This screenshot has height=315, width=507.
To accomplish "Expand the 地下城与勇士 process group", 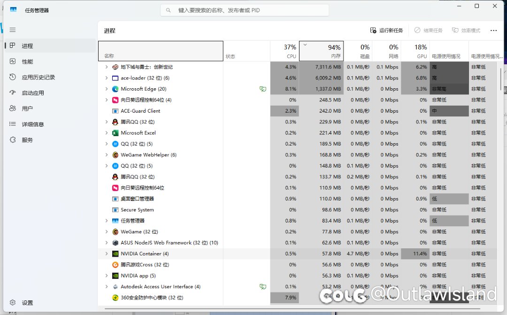I will [x=107, y=67].
